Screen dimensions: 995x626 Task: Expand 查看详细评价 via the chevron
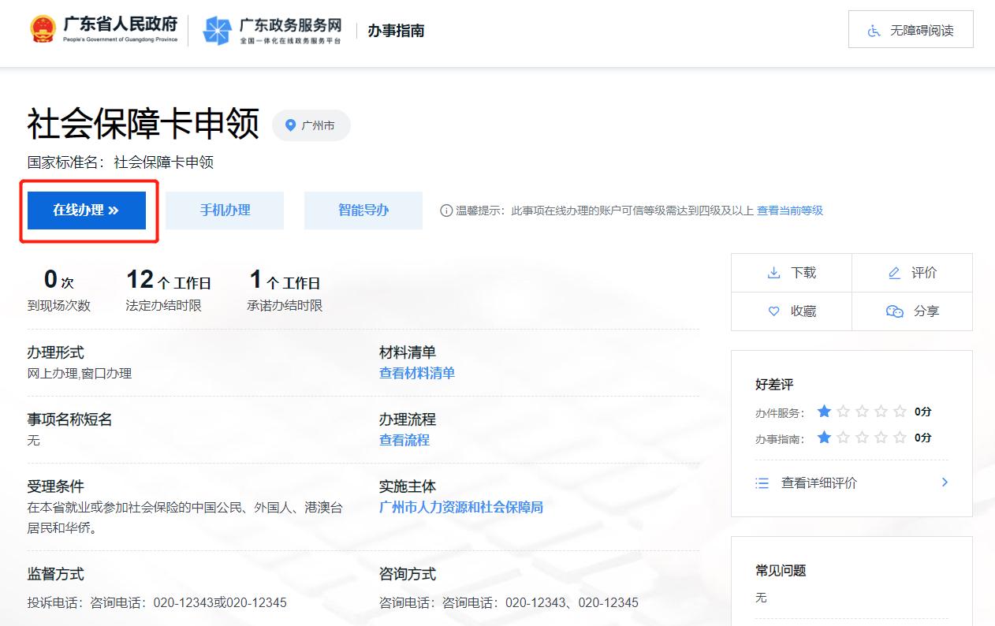pos(945,482)
